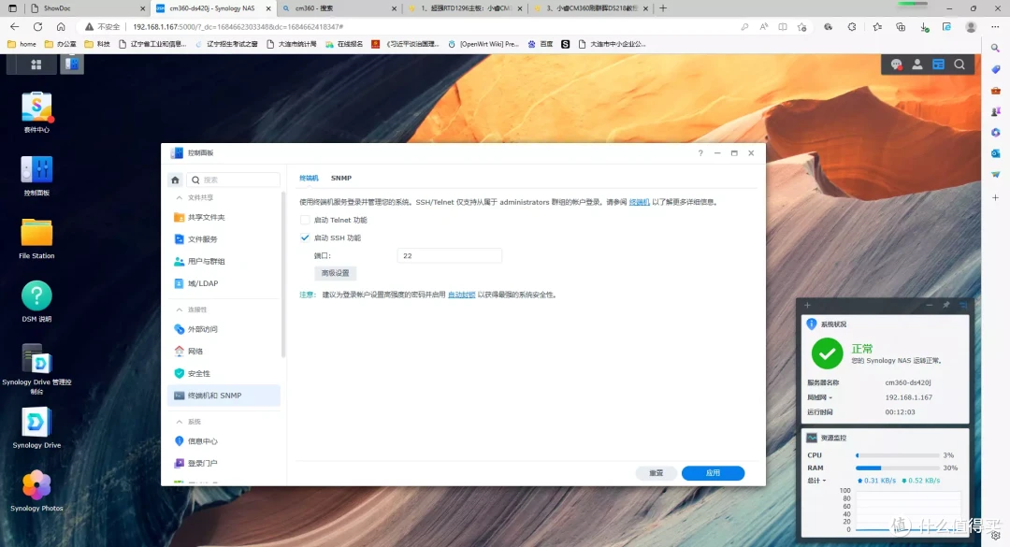This screenshot has height=547, width=1010.
Task: Switch to the Terminal tab
Action: [x=310, y=179]
